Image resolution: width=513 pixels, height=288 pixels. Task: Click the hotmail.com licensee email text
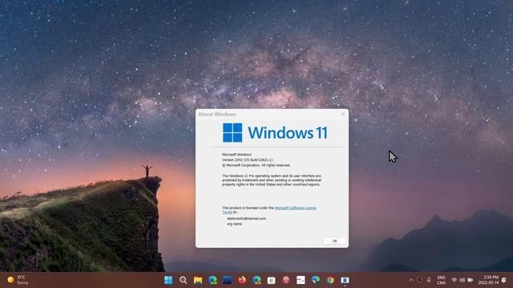(246, 218)
